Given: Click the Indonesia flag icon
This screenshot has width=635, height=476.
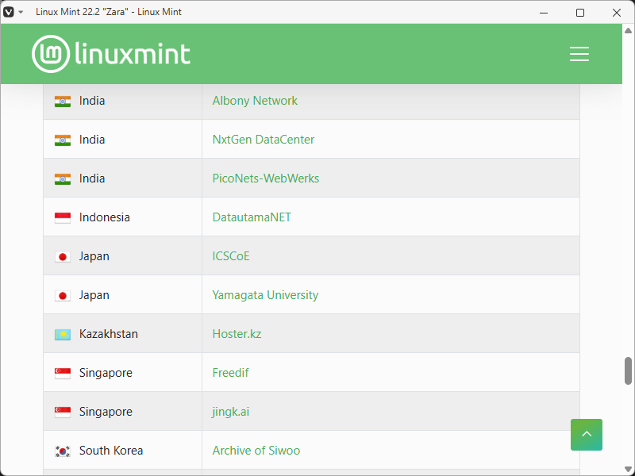Looking at the screenshot, I should 63,217.
